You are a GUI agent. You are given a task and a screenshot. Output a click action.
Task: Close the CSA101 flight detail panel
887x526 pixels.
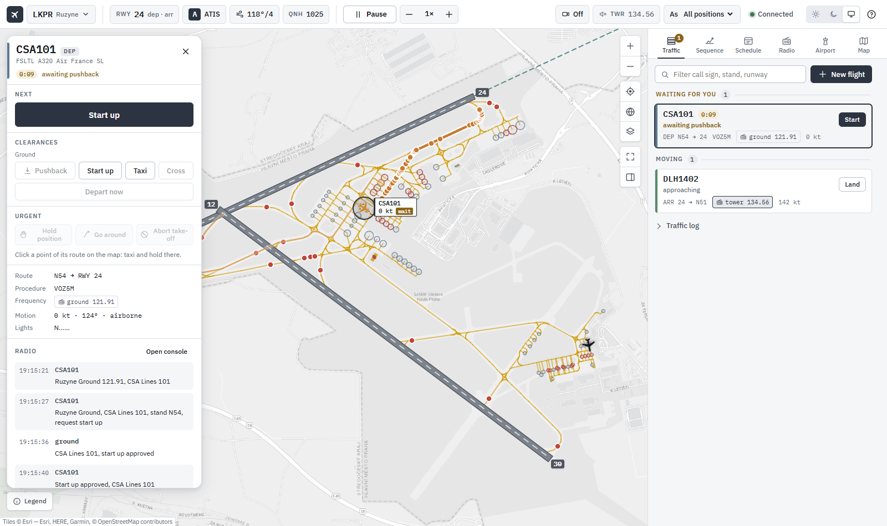pos(186,51)
